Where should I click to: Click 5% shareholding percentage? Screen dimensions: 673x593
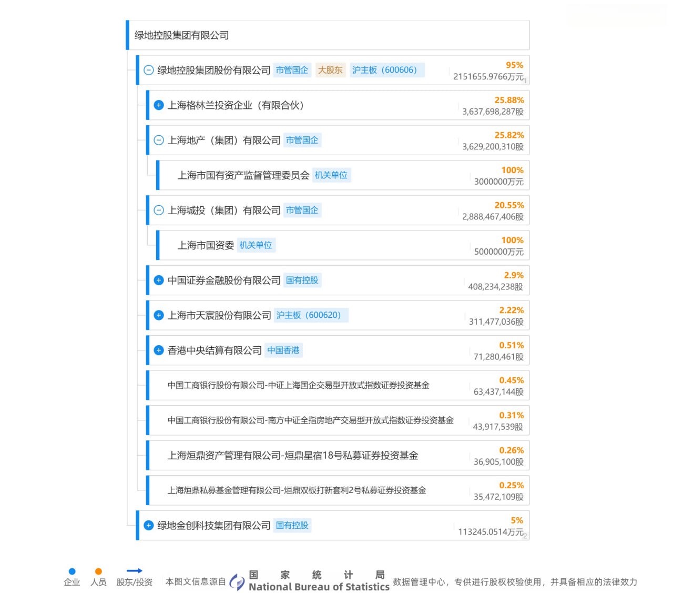(x=517, y=520)
